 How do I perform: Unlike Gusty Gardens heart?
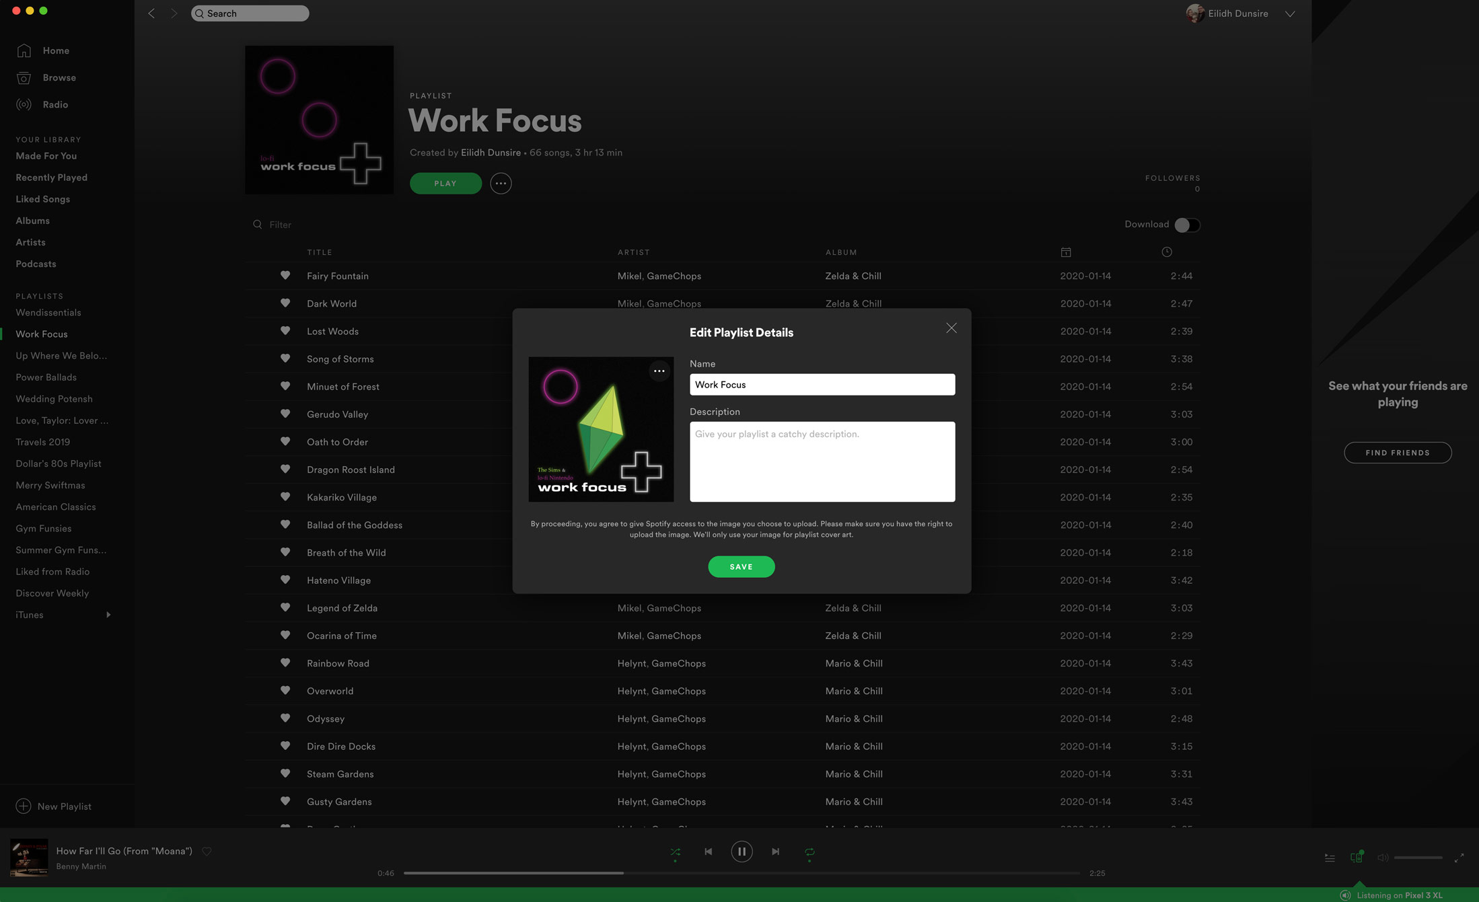(x=285, y=802)
